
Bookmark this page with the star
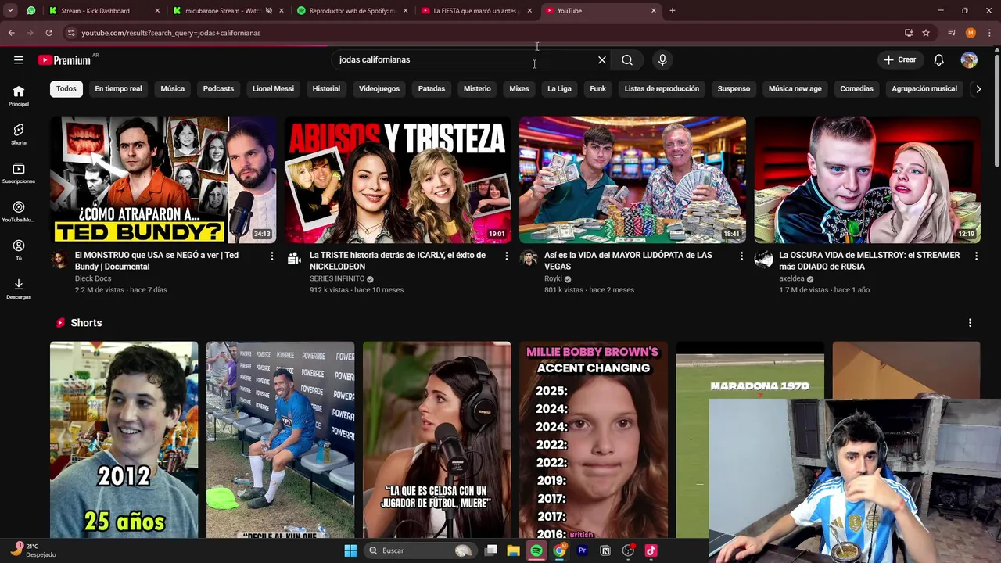(x=926, y=33)
